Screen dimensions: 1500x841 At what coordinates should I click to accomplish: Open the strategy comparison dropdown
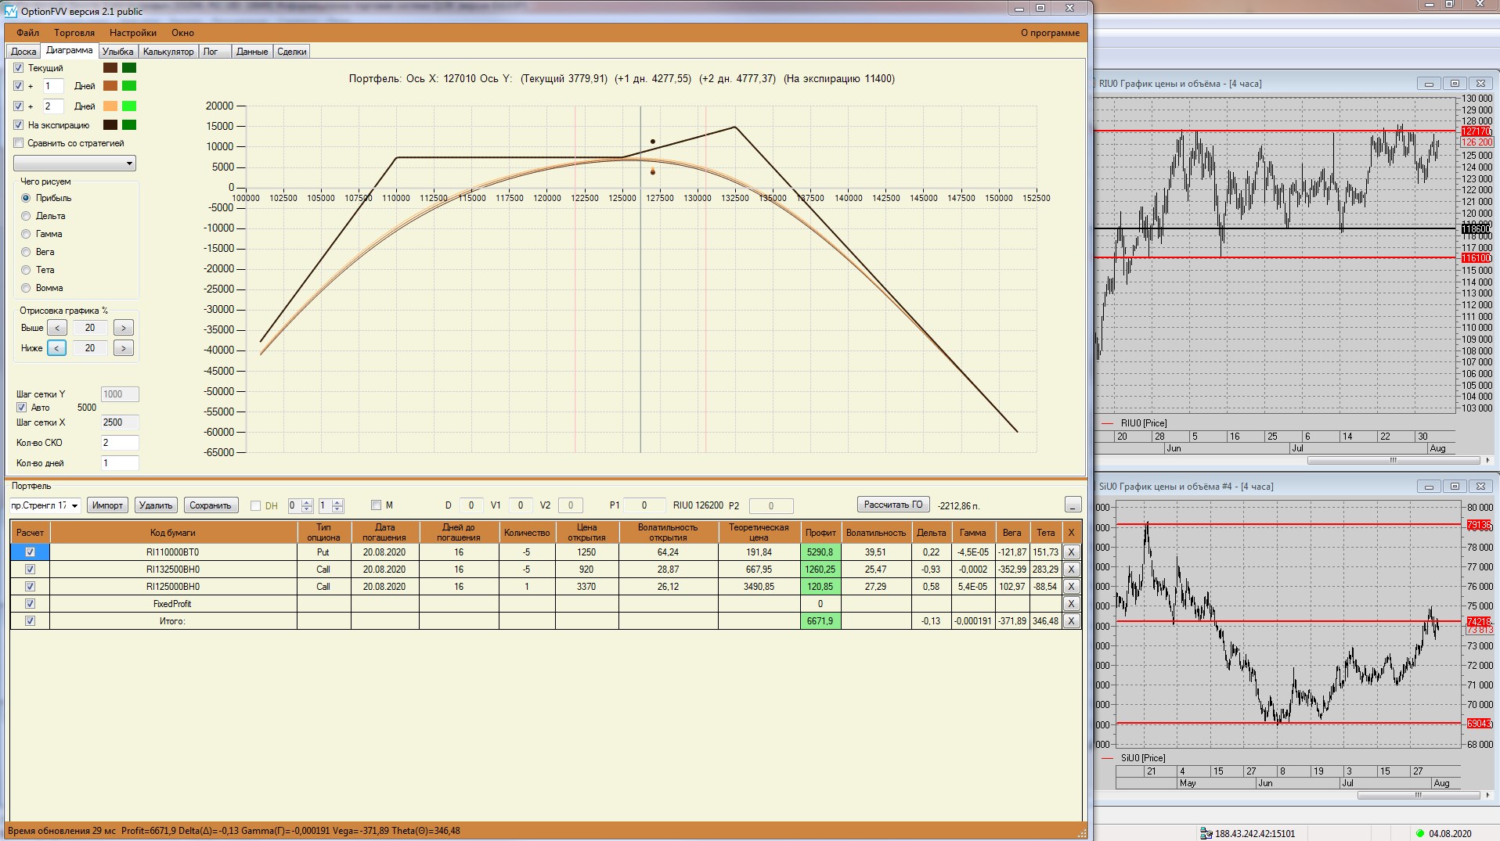(74, 164)
